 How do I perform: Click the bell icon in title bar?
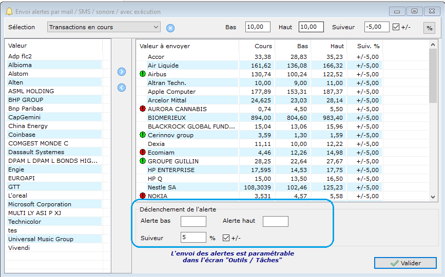coord(9,12)
